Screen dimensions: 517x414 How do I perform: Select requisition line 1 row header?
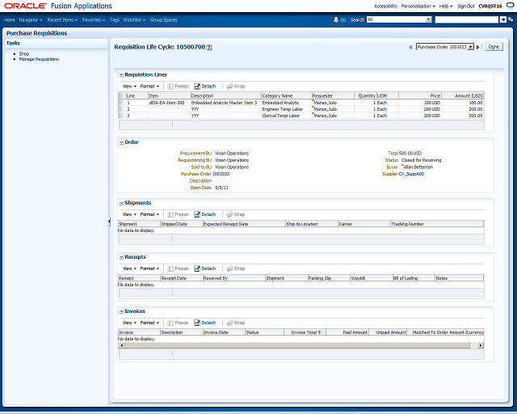122,103
